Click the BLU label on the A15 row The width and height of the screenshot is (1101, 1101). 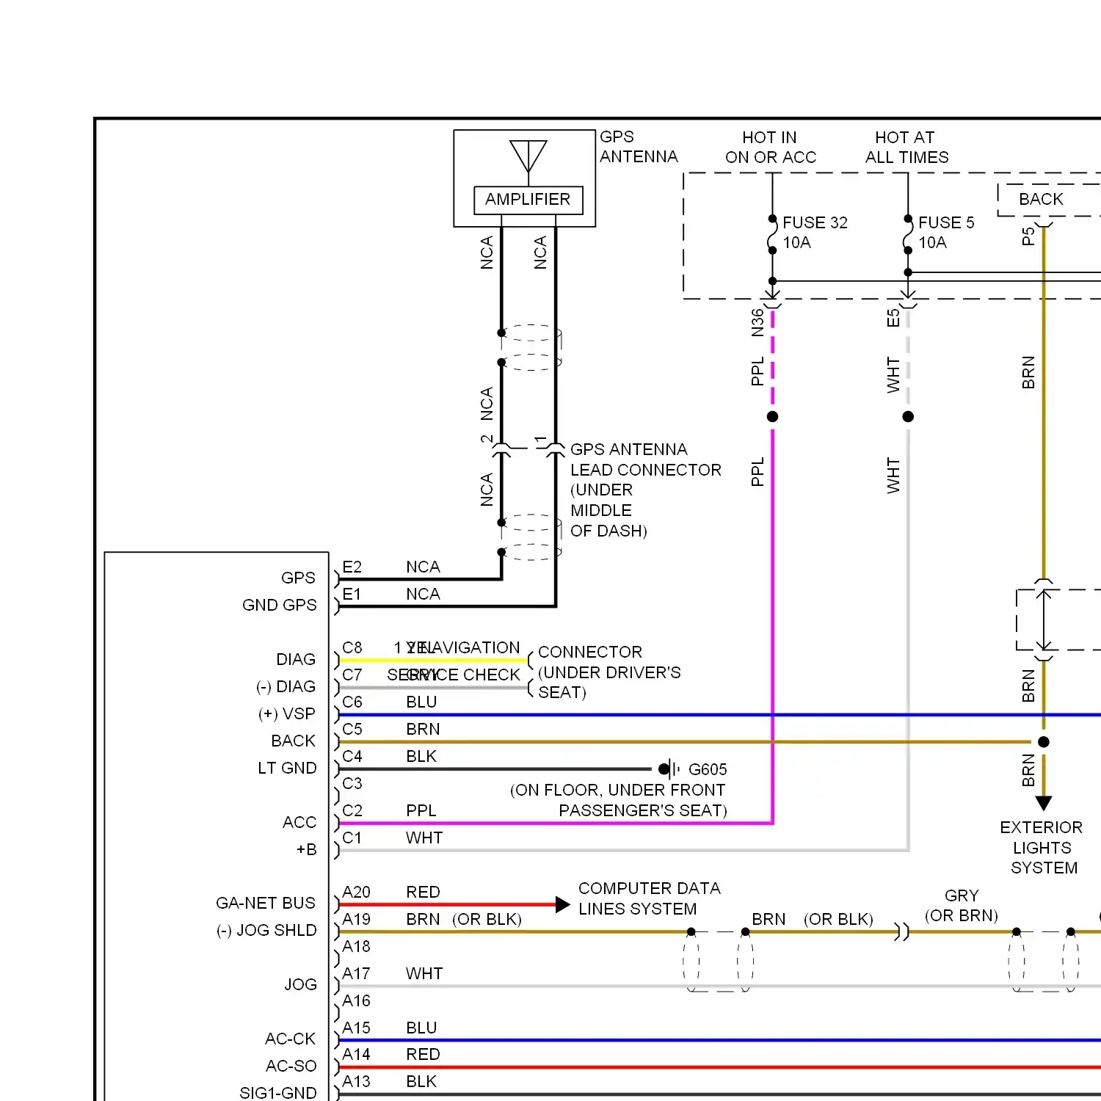pyautogui.click(x=421, y=1028)
